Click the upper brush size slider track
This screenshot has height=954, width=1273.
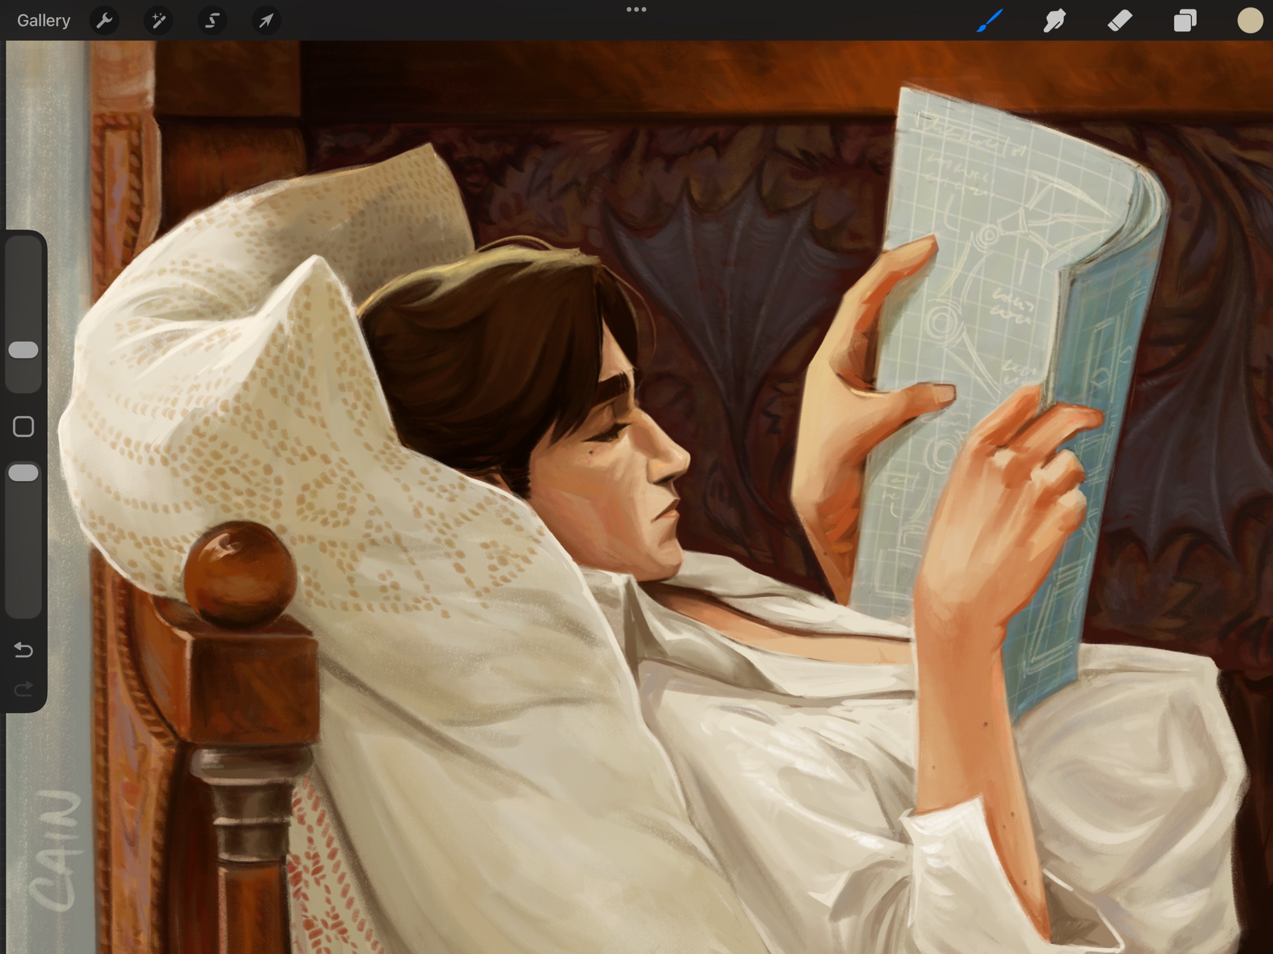coord(24,286)
